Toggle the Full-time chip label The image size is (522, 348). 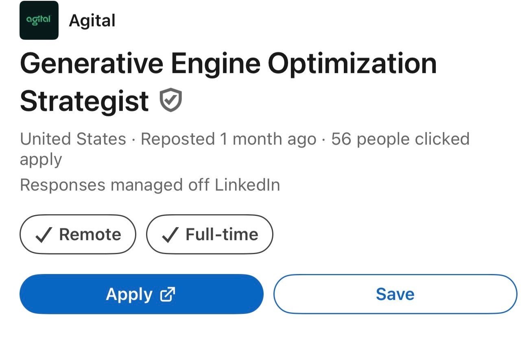[222, 235]
